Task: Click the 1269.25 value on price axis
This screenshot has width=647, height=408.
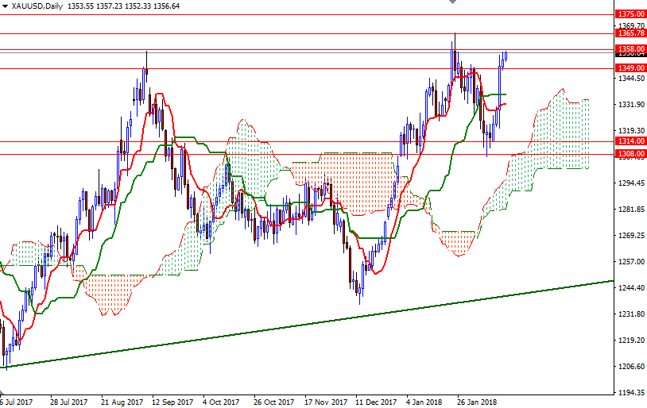Action: pos(631,235)
